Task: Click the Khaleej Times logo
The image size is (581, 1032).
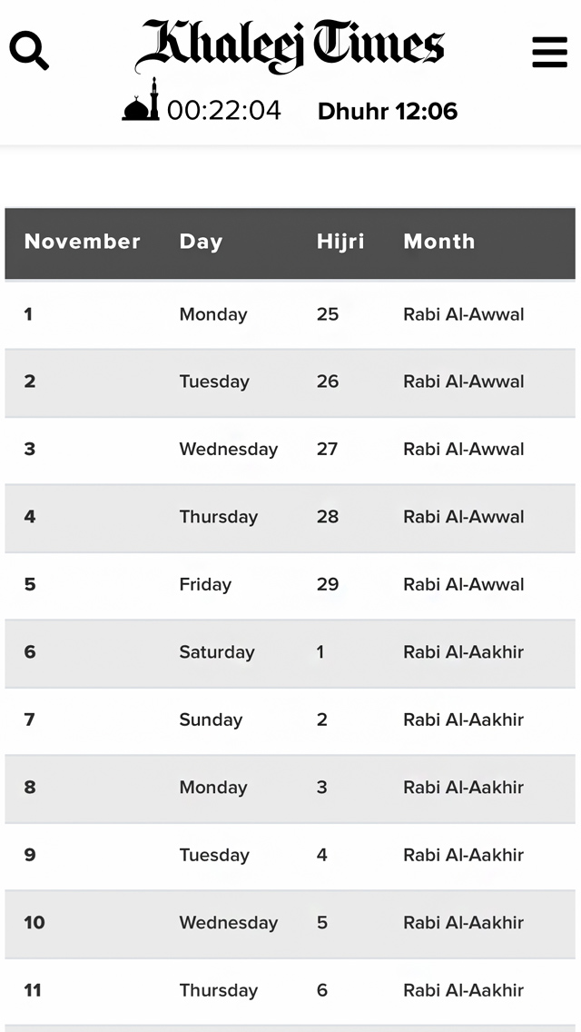Action: [290, 45]
